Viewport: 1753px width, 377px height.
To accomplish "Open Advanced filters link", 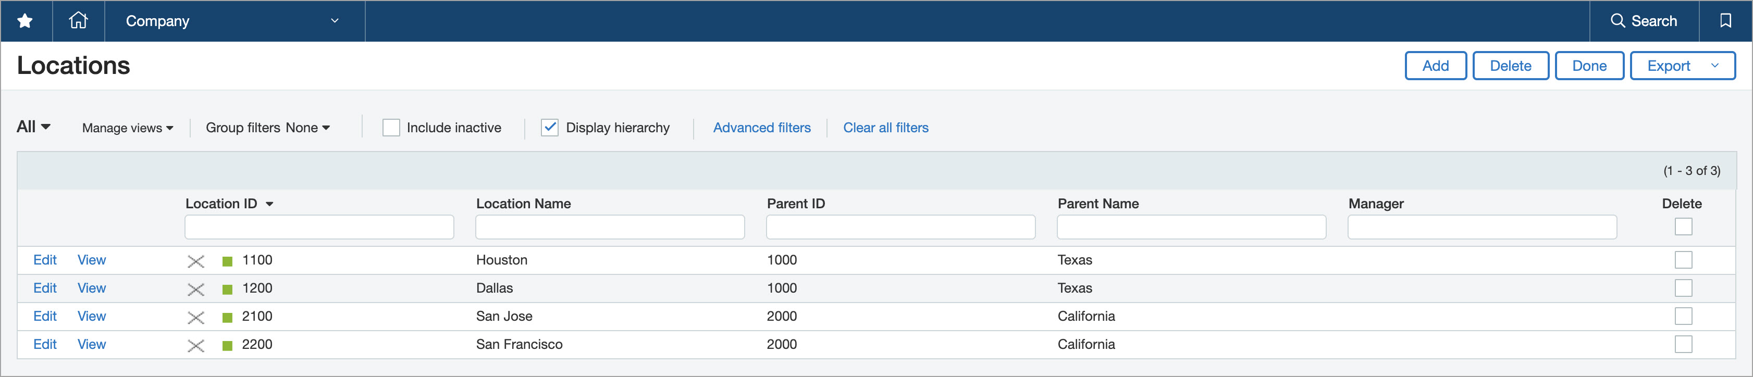I will click(761, 127).
